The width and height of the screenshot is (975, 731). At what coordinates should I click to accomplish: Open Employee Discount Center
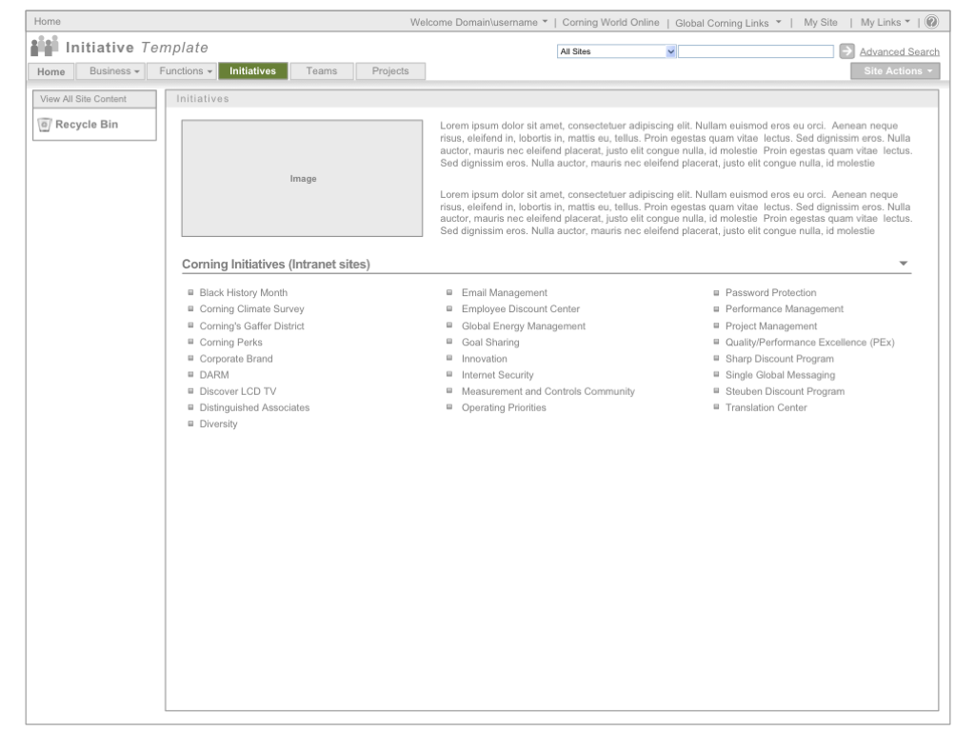tap(521, 309)
